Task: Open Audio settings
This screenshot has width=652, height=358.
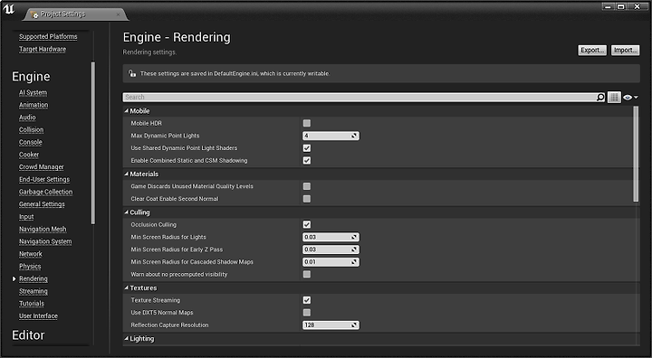Action: [x=27, y=118]
